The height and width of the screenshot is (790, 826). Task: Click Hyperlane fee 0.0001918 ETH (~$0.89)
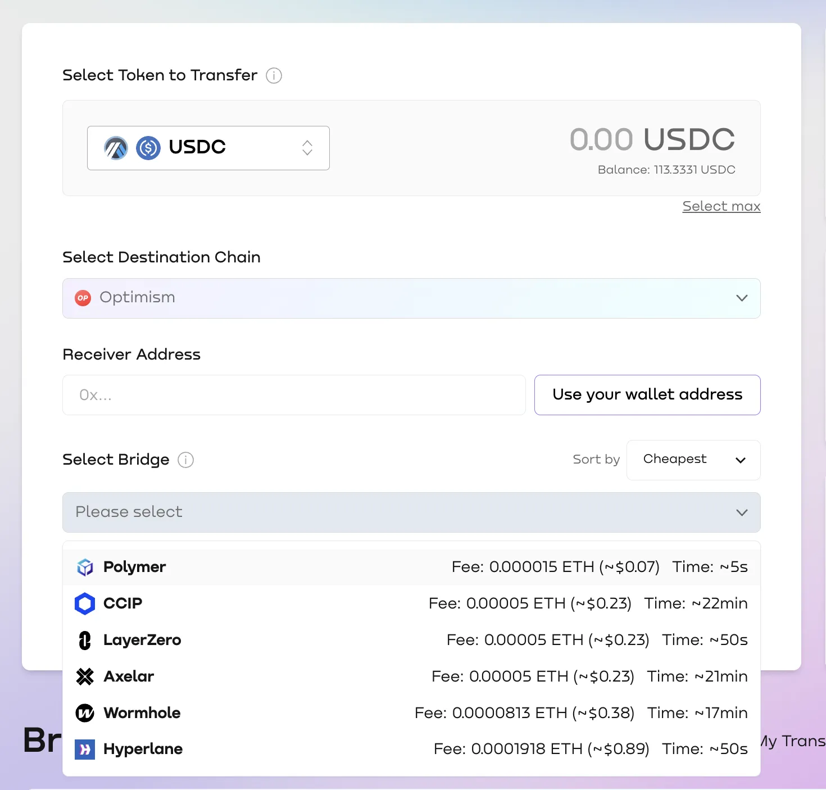click(x=542, y=749)
